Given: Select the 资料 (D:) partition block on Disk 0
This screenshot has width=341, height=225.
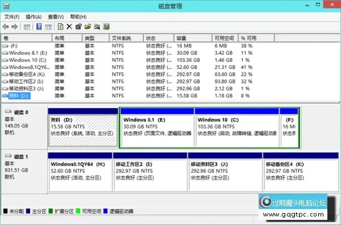Looking at the screenshot, I should click(x=83, y=127).
